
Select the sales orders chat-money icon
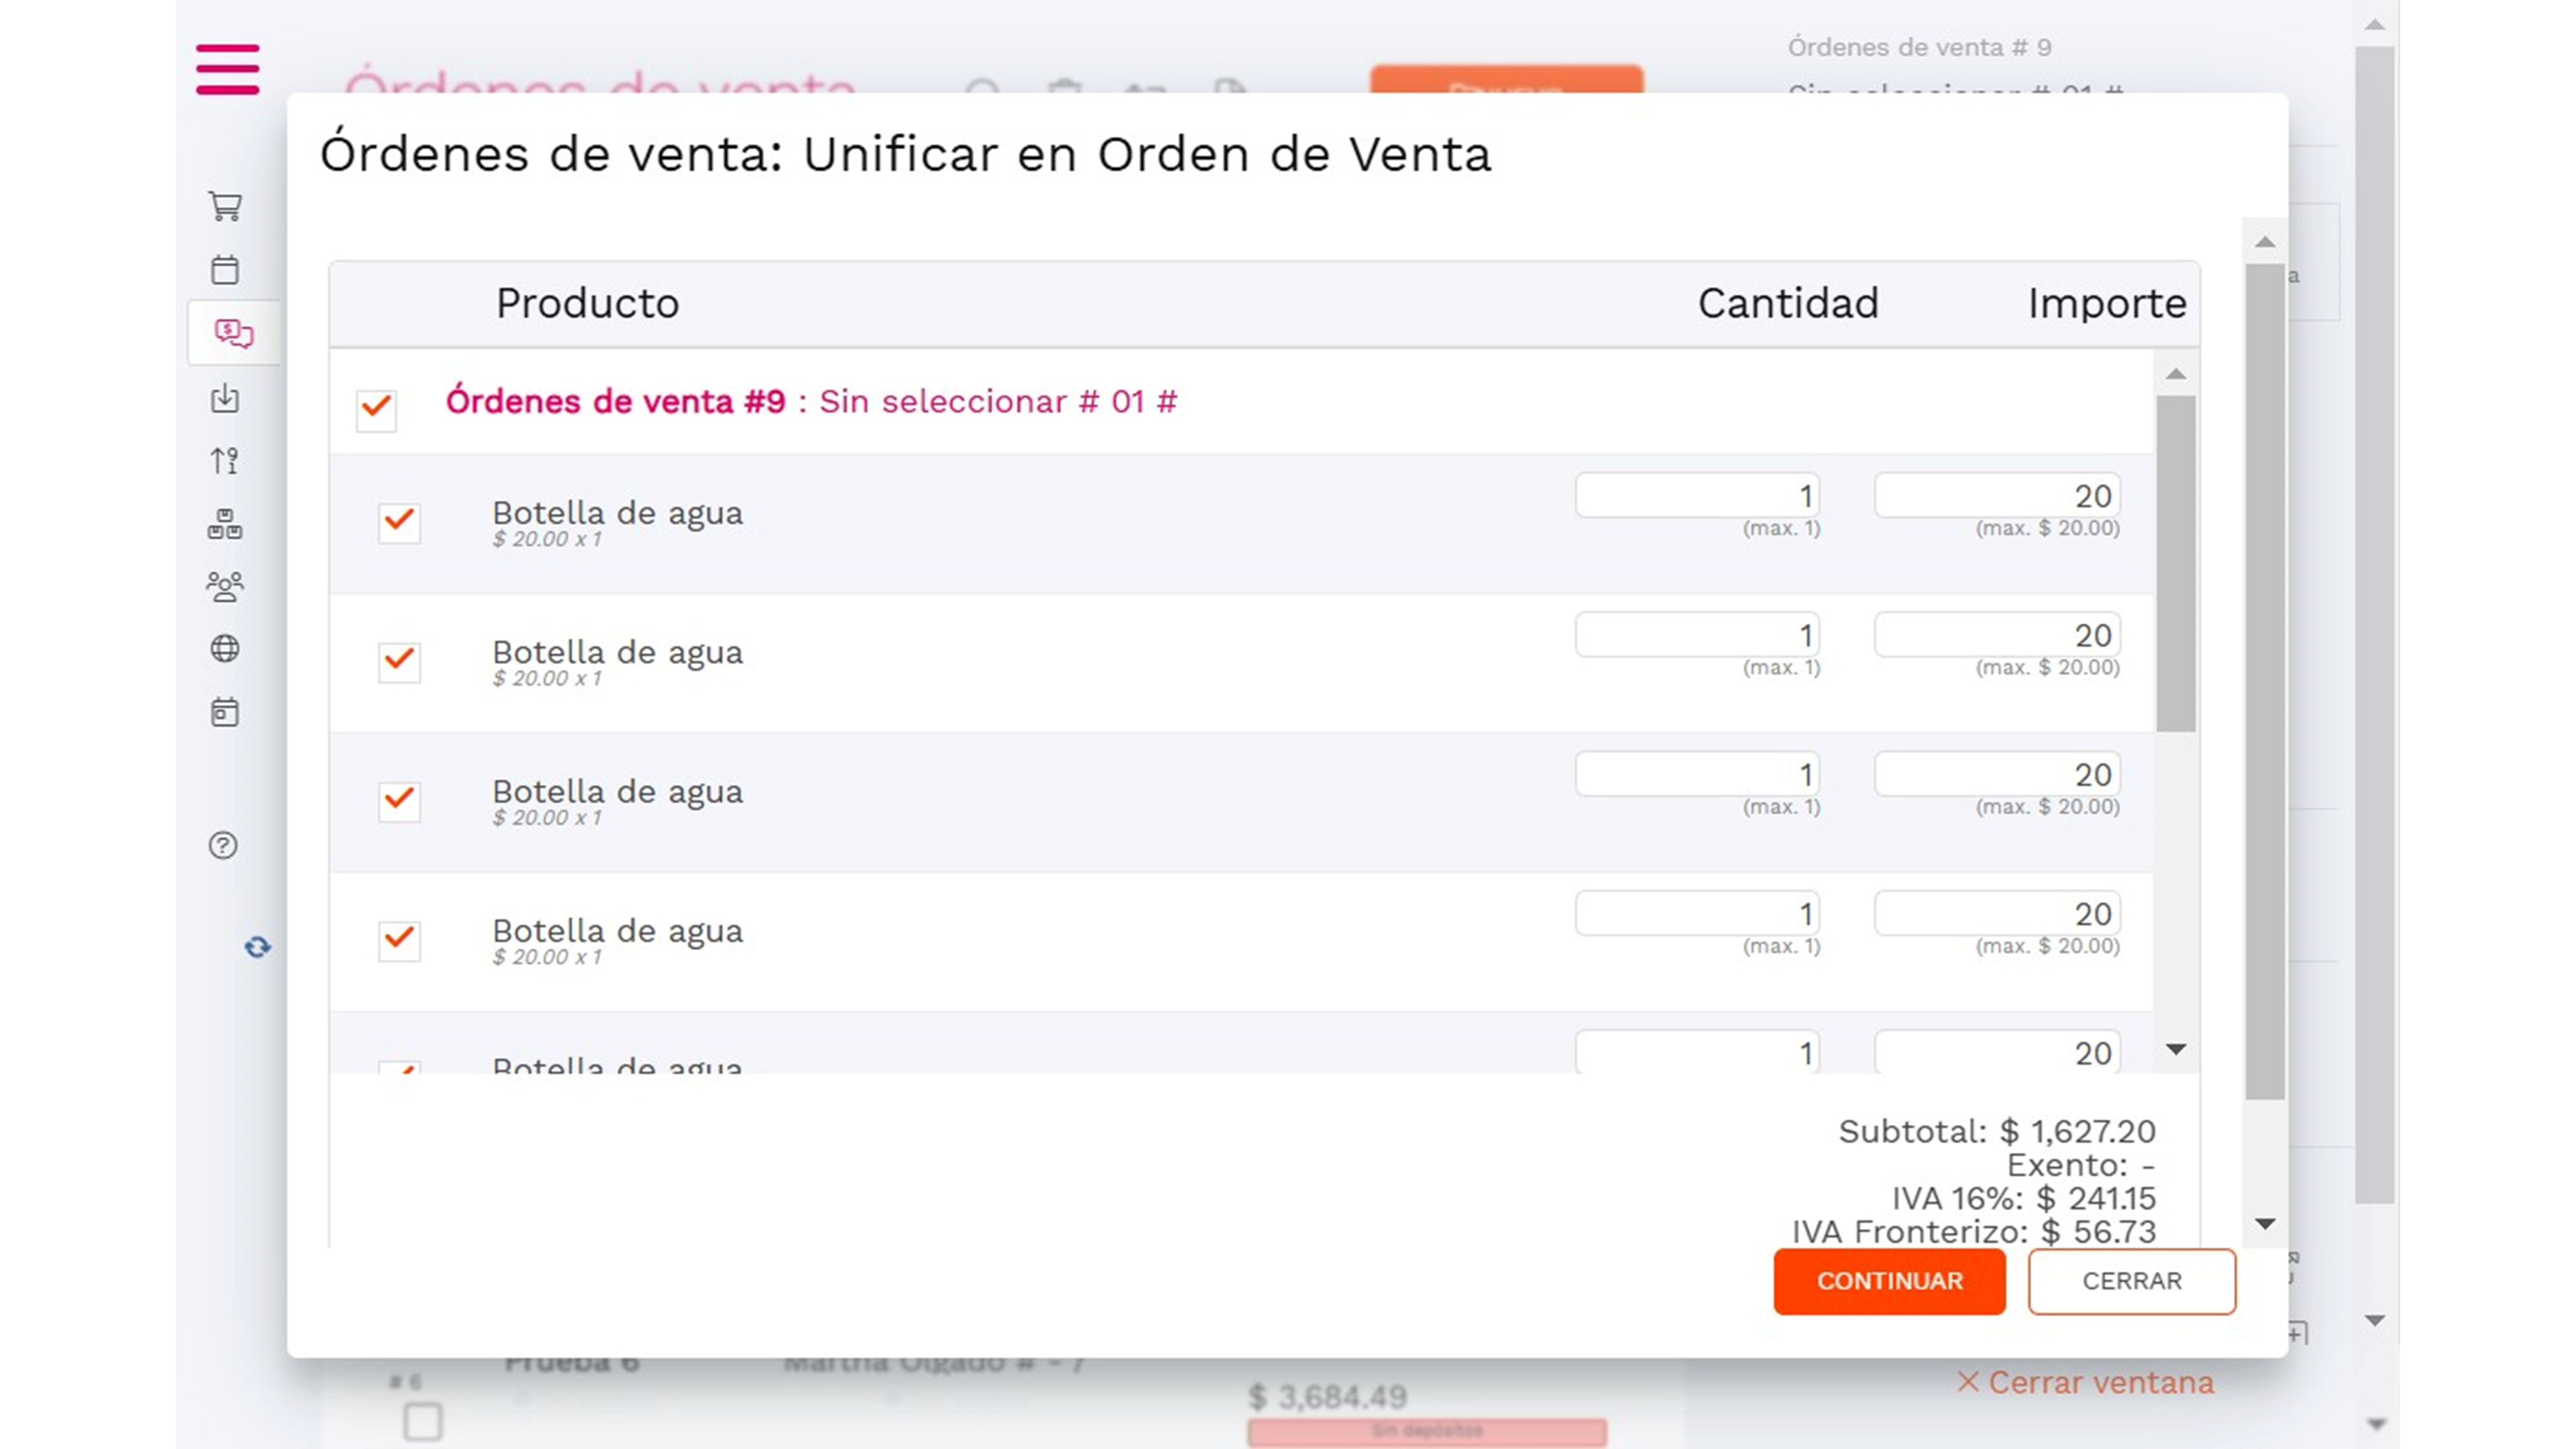[x=234, y=333]
